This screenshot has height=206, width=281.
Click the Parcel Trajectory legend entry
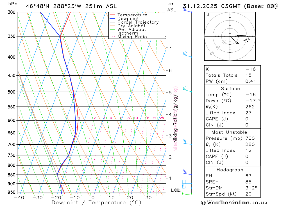(x=134, y=22)
